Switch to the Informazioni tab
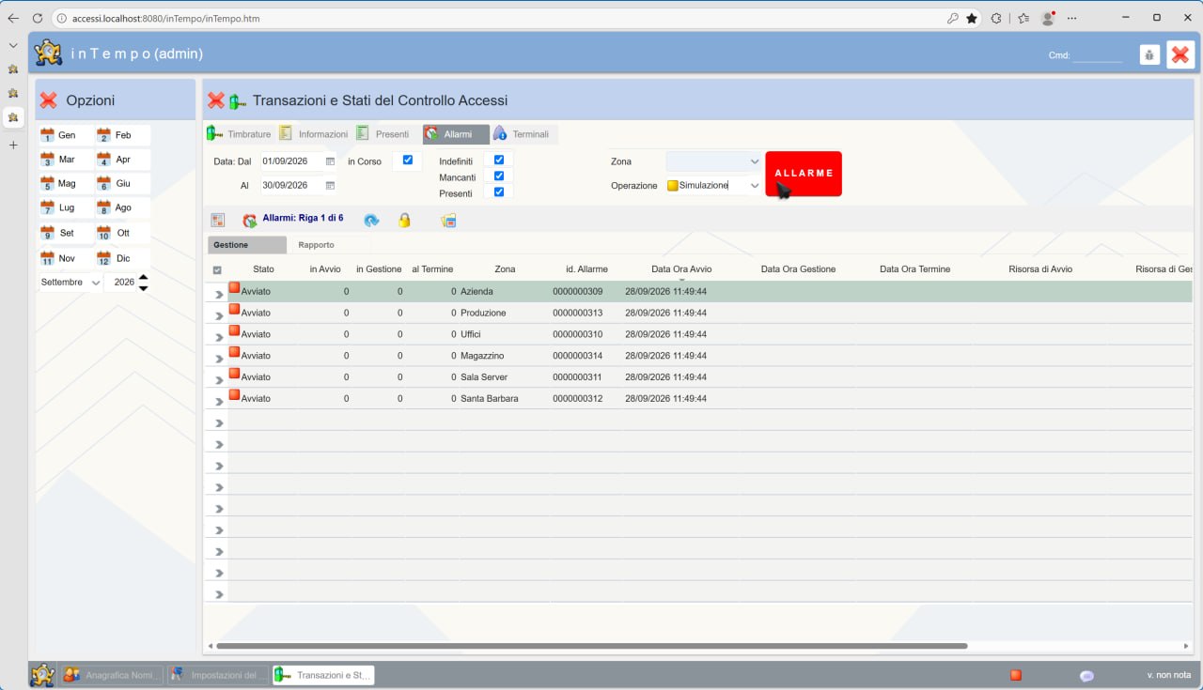Image resolution: width=1203 pixels, height=690 pixels. [314, 134]
